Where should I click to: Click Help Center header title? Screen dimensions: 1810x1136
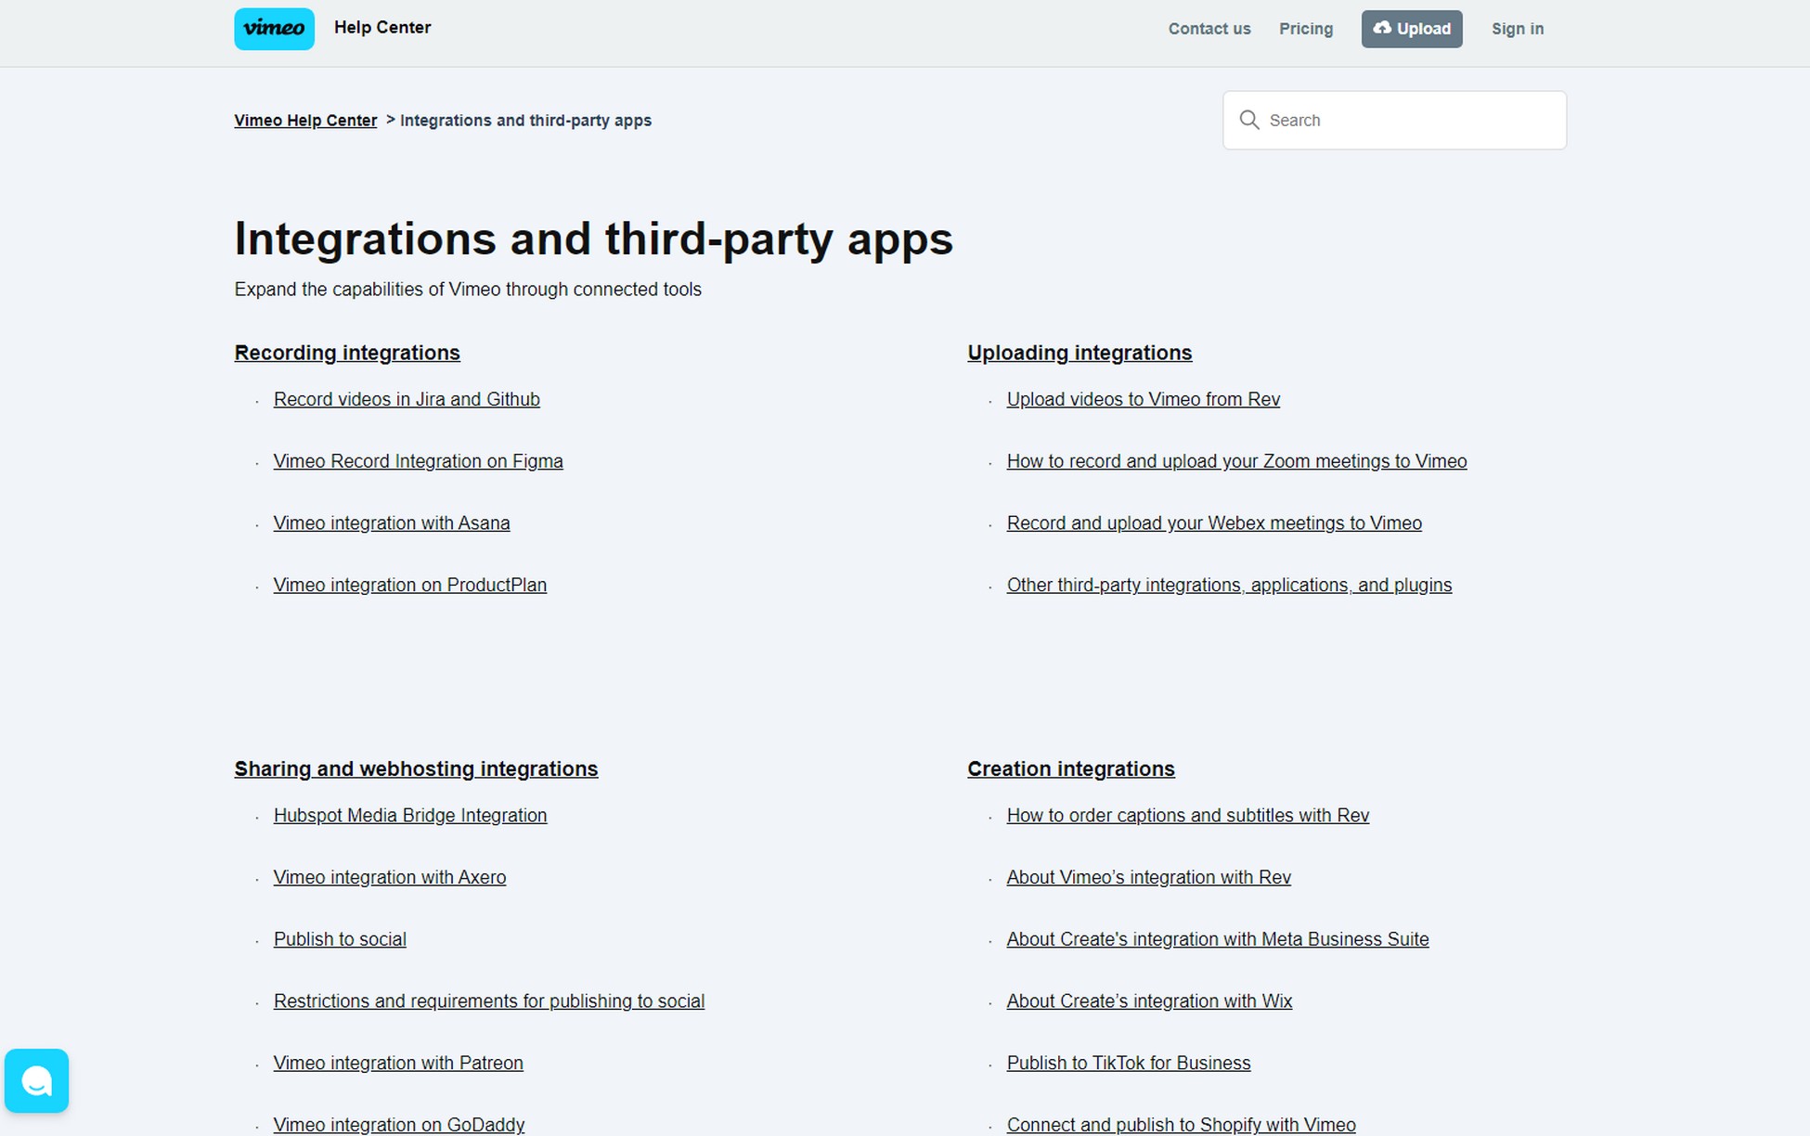coord(382,28)
